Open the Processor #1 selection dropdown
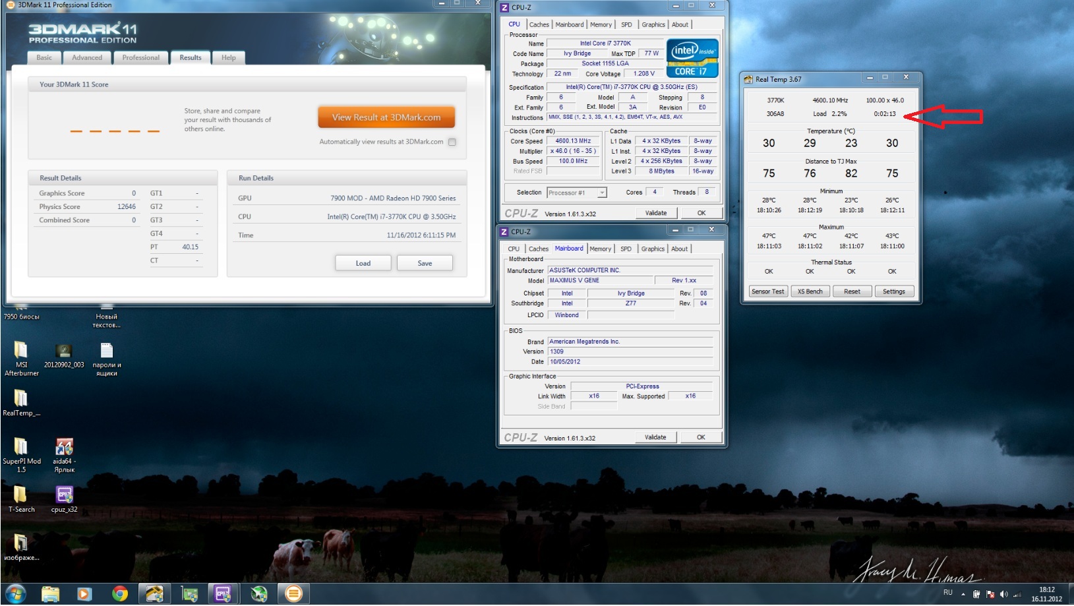 577,193
